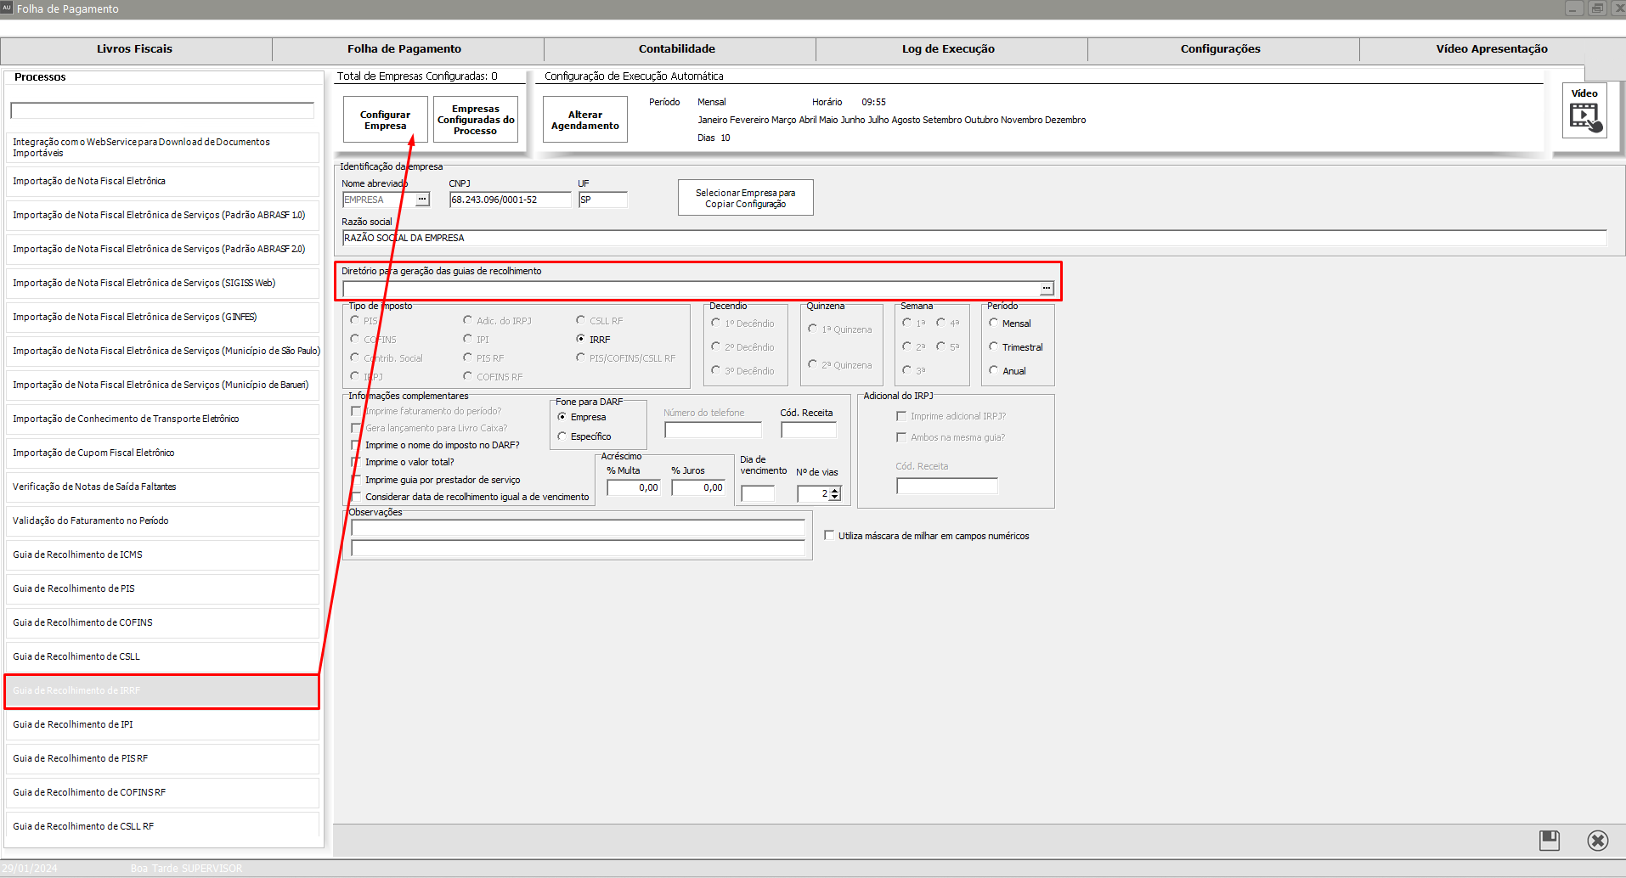This screenshot has height=878, width=1626.
Task: Enable Imprime o valor total checkbox
Action: tap(356, 462)
